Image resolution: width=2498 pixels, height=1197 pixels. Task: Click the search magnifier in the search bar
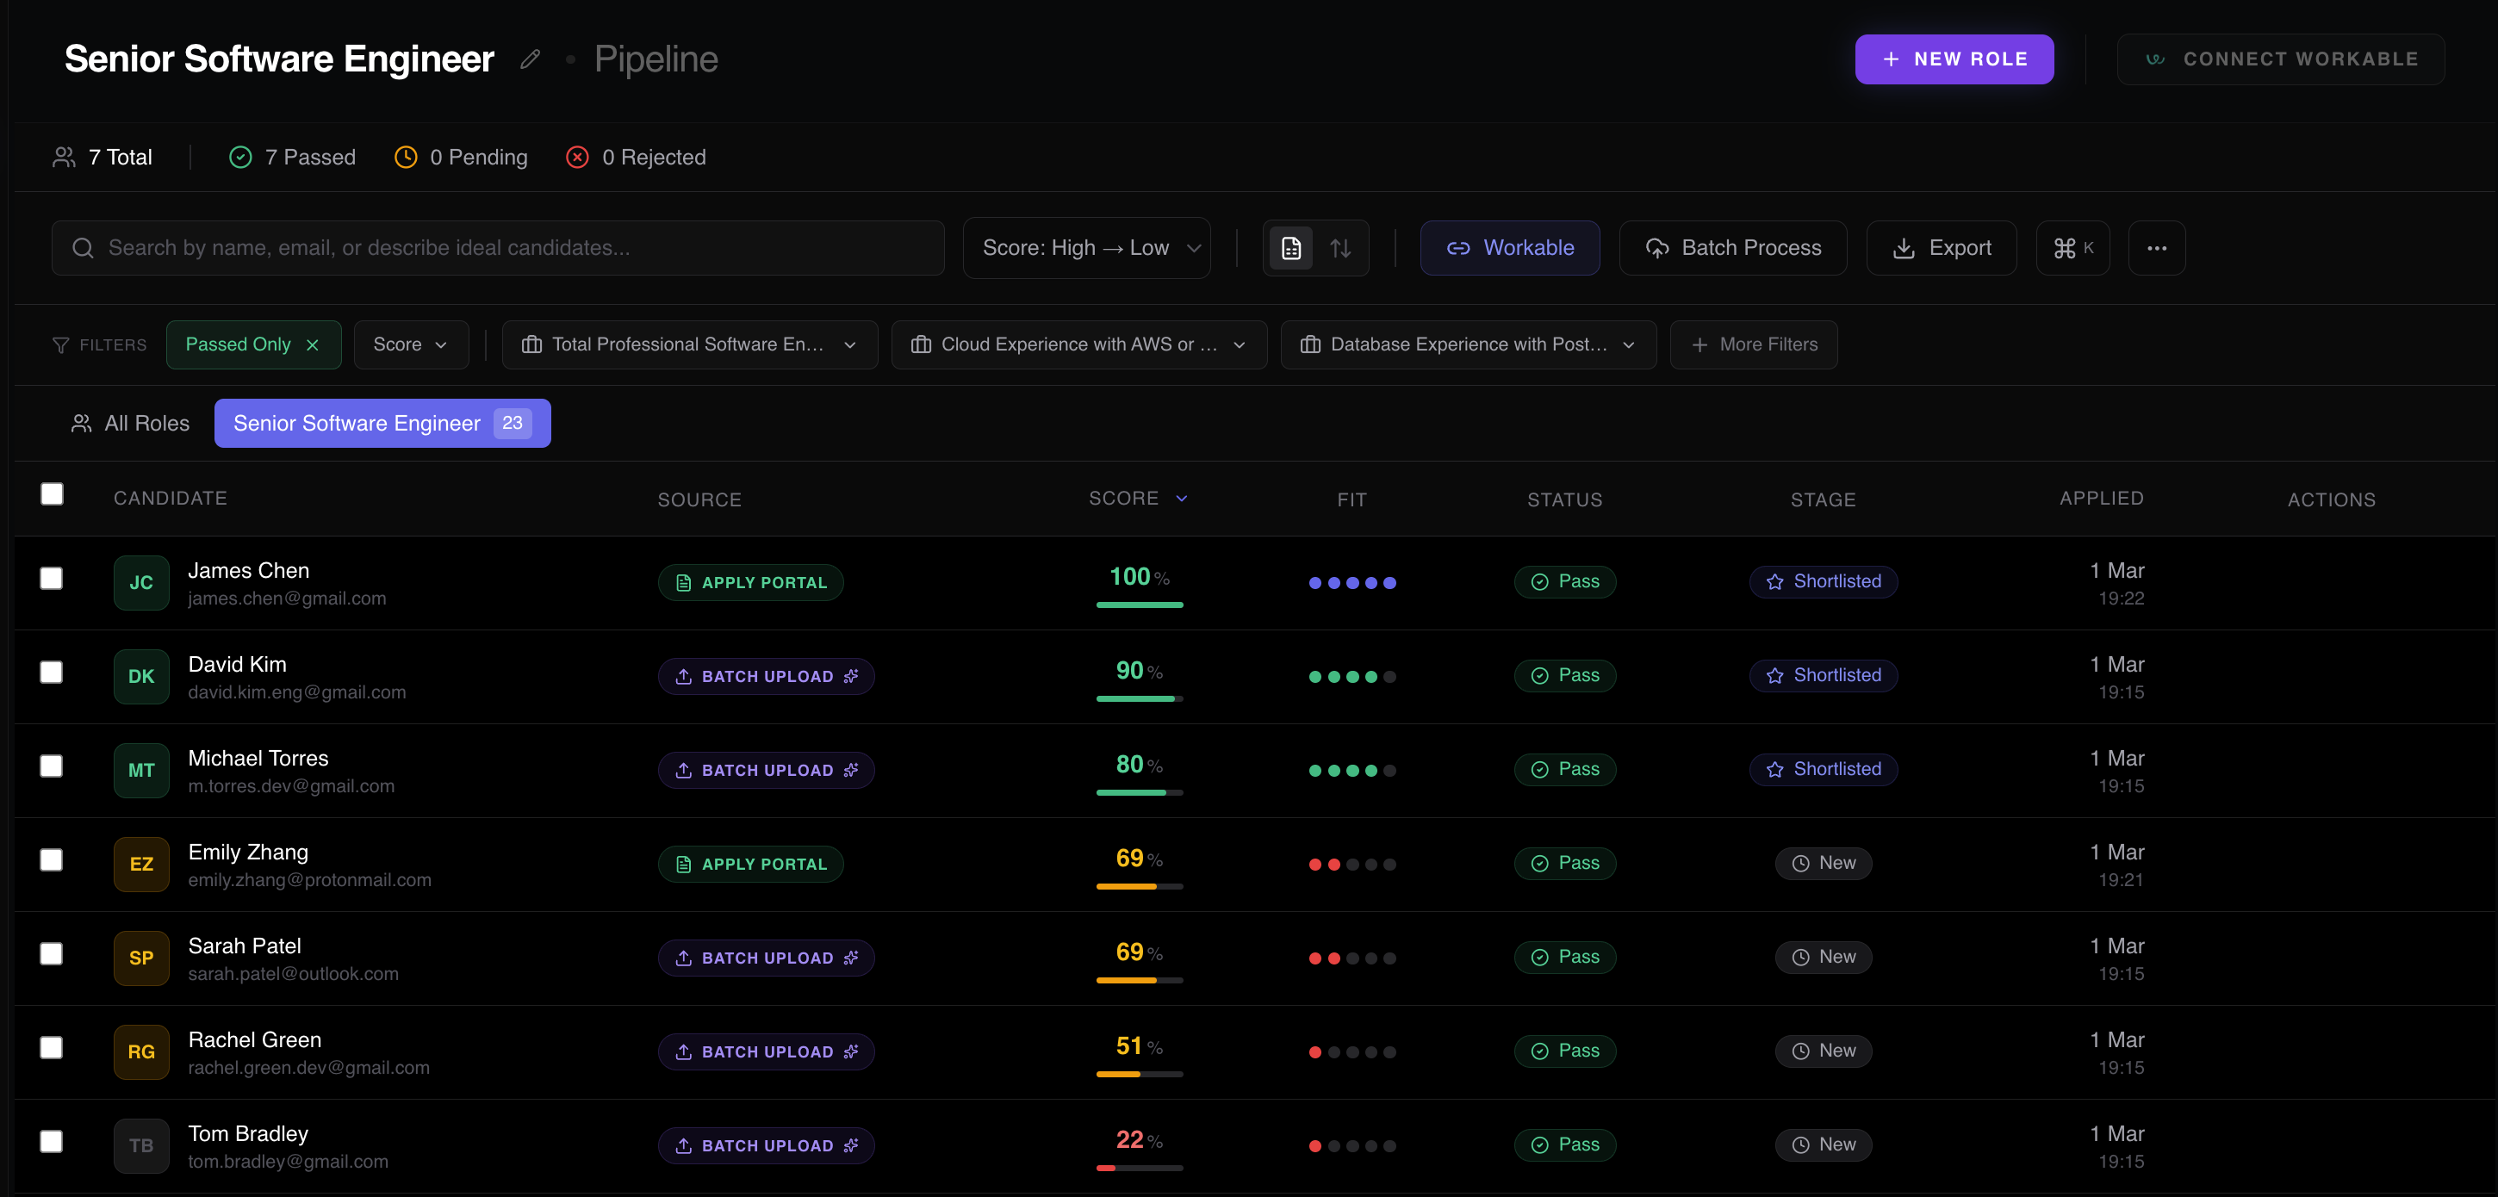[84, 248]
